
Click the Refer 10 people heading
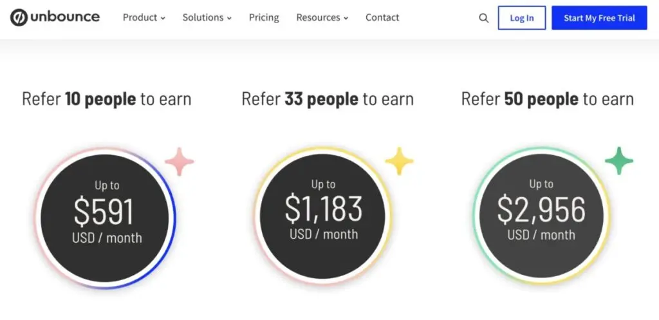tap(106, 99)
